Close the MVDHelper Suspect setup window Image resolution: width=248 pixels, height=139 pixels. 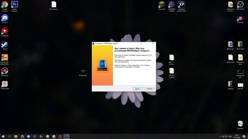[x=153, y=44]
